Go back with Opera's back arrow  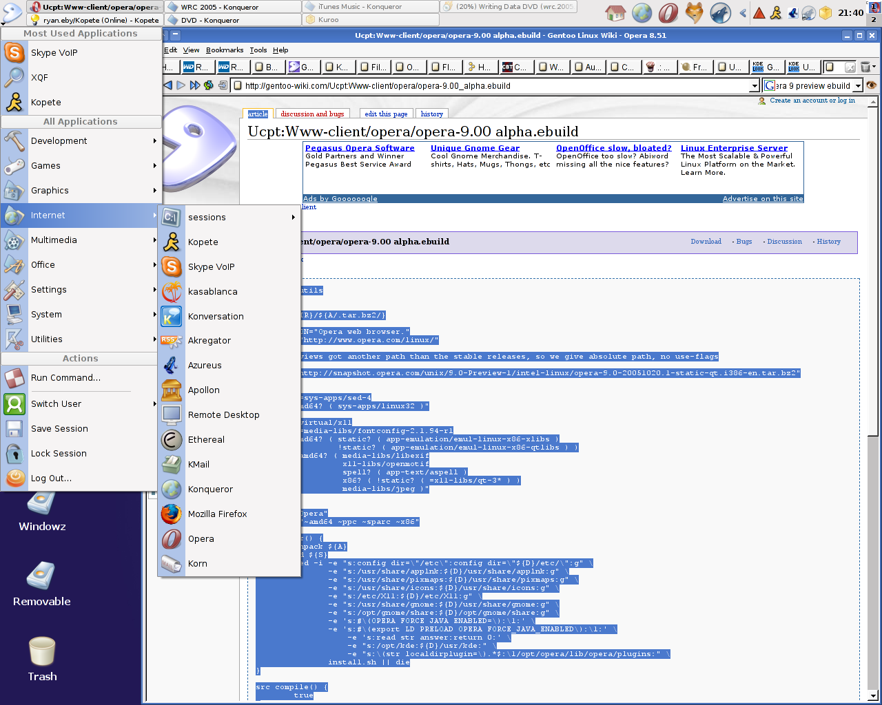[x=167, y=85]
